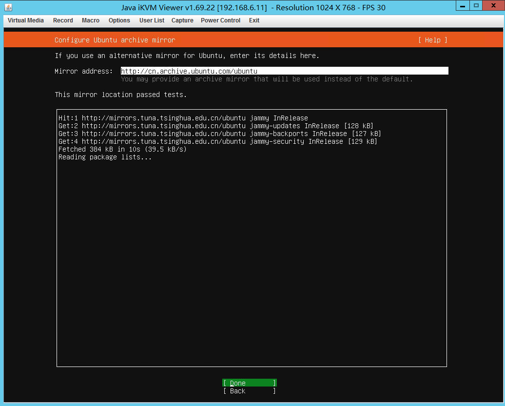This screenshot has width=505, height=406.
Task: Maximize the iKVM Viewer window
Action: point(476,5)
